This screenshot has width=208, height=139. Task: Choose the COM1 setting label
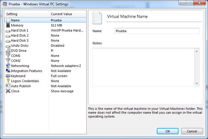tap(16, 56)
